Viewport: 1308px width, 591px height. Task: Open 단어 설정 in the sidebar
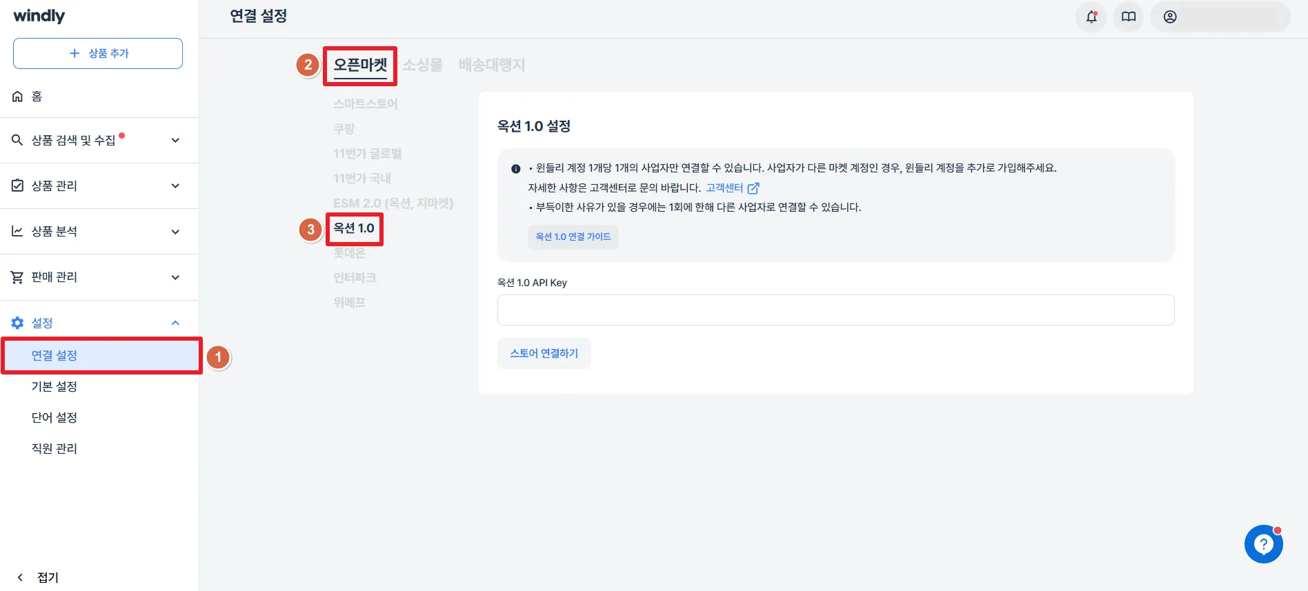[x=54, y=417]
